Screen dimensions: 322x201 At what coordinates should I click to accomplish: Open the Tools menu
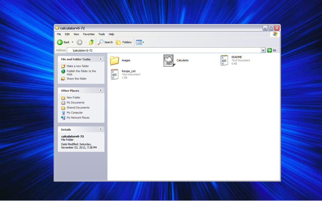(102, 34)
